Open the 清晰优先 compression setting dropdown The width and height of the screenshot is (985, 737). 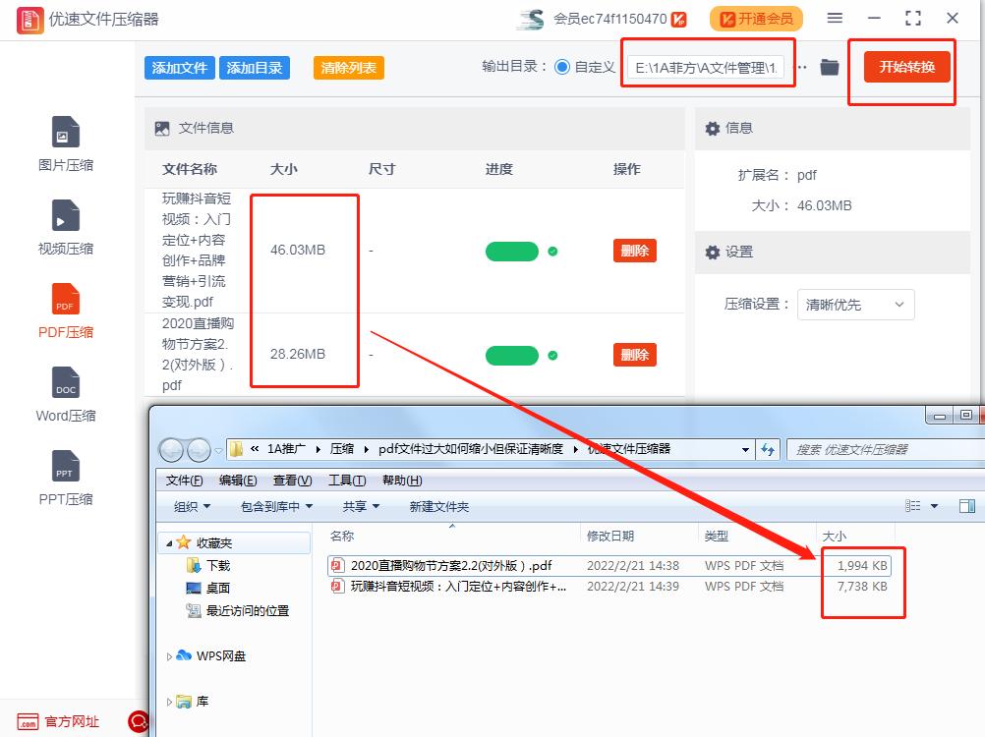pos(854,305)
